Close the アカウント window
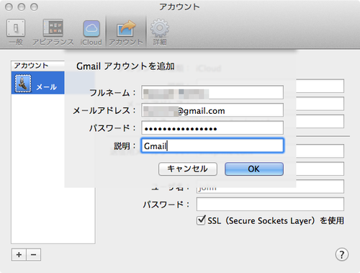 (x=9, y=7)
